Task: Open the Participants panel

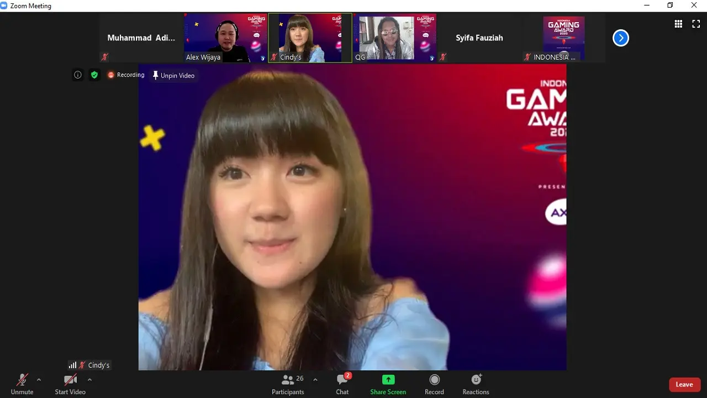Action: 288,384
